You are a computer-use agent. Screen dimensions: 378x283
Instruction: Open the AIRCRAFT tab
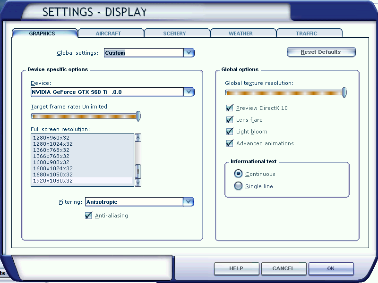point(111,33)
